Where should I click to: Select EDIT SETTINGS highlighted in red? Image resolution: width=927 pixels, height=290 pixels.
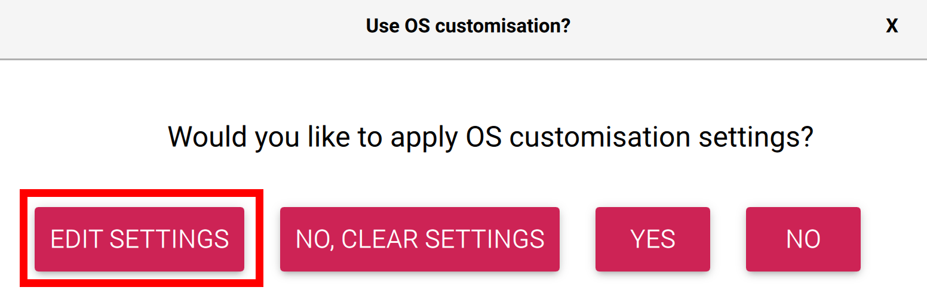[x=139, y=239]
